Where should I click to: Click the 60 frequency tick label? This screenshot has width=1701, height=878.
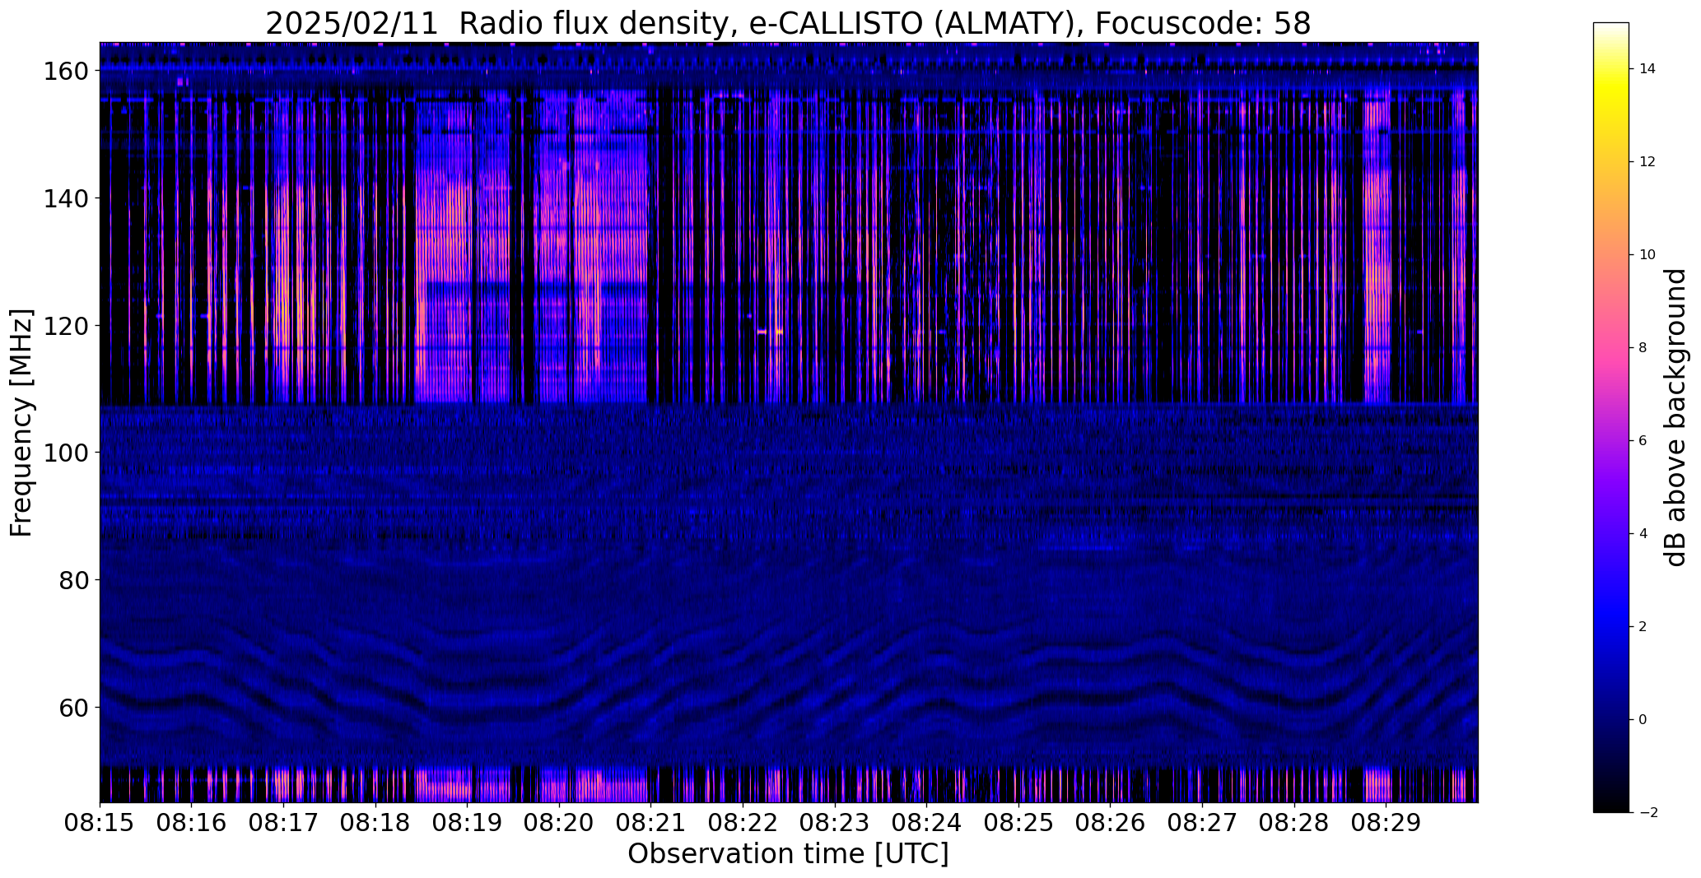[x=73, y=707]
